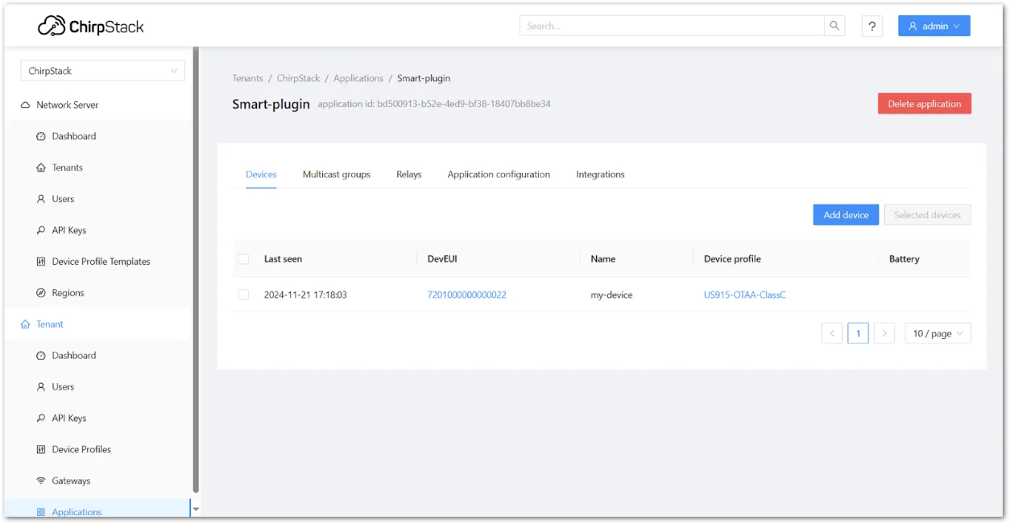Click the application id text

tap(434, 104)
